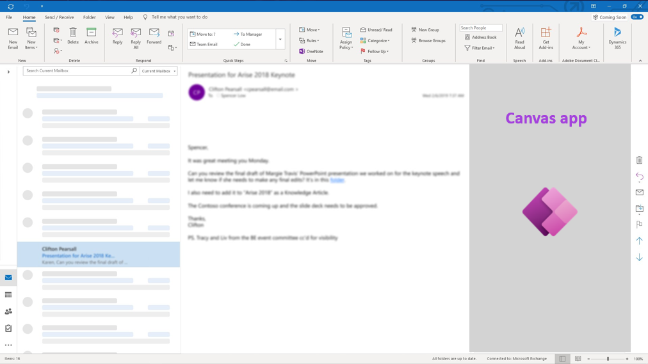Viewport: 648px width, 364px height.
Task: Expand the folder pane chevron
Action: click(x=8, y=72)
